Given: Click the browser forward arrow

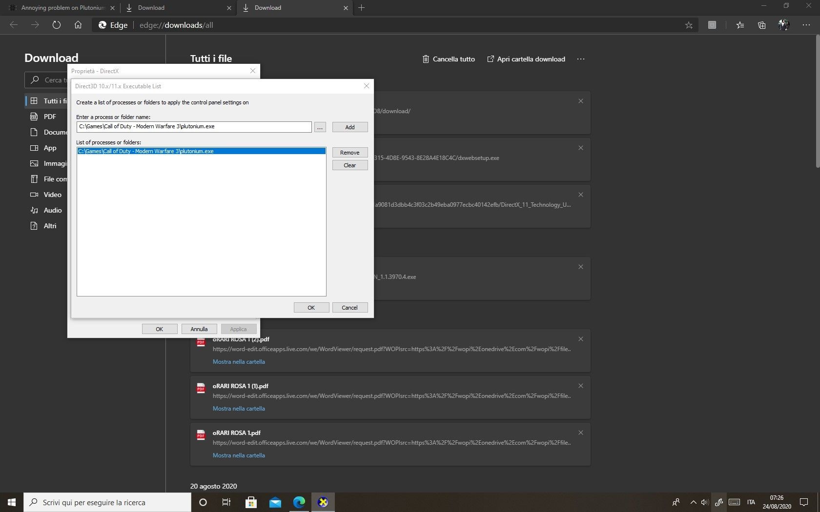Looking at the screenshot, I should (35, 25).
